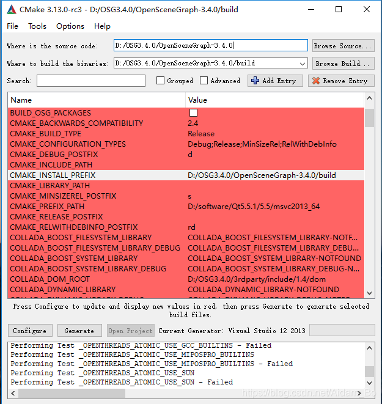Click the Browse Build button

(x=343, y=64)
